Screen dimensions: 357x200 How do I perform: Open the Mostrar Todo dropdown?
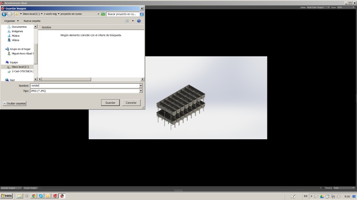[x=344, y=188]
